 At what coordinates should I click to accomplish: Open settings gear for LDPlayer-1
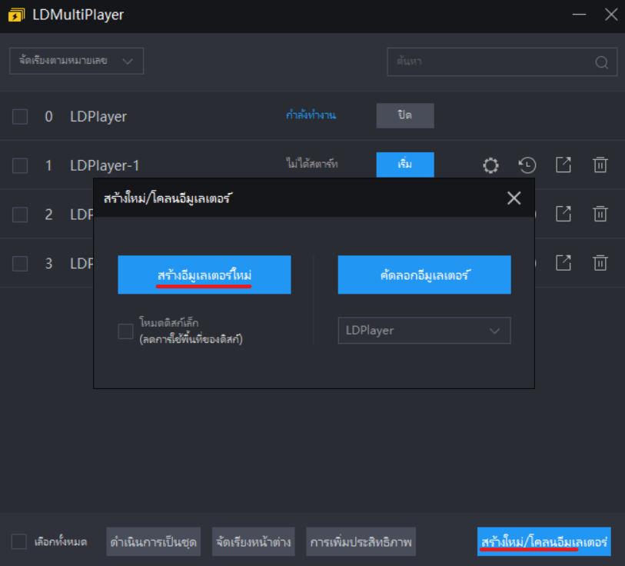[490, 165]
